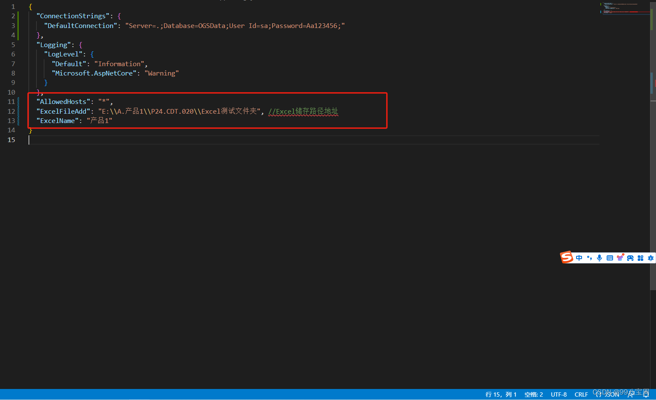
Task: Click the Sogou input method logo
Action: click(567, 257)
